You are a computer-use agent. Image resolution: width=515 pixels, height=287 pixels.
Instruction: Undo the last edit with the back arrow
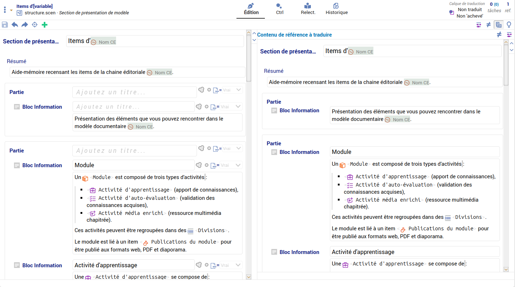click(x=15, y=25)
